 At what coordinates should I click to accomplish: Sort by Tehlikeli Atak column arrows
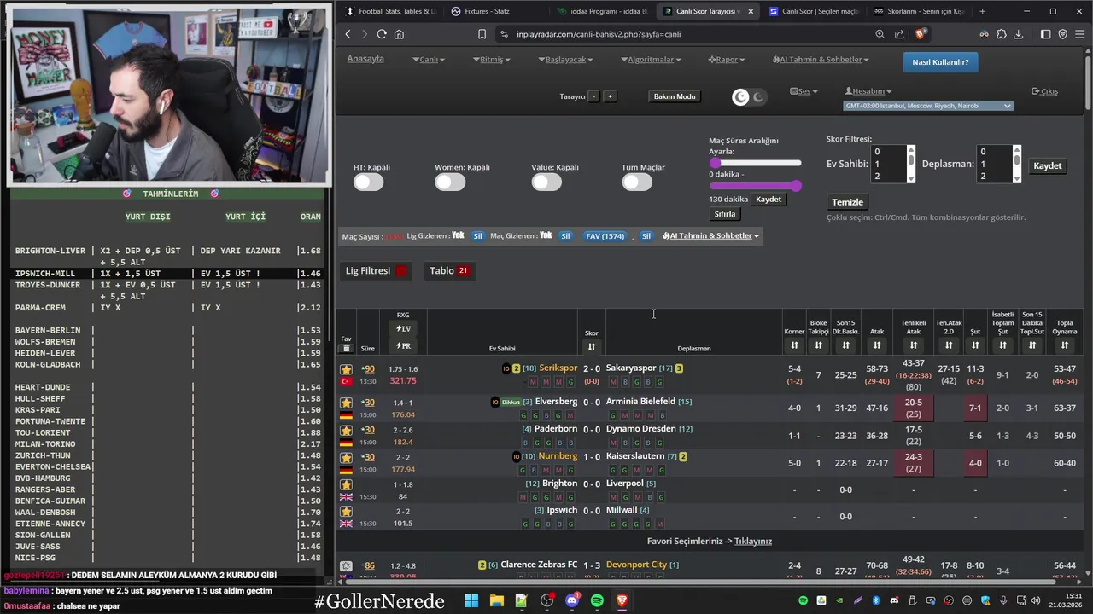click(914, 345)
